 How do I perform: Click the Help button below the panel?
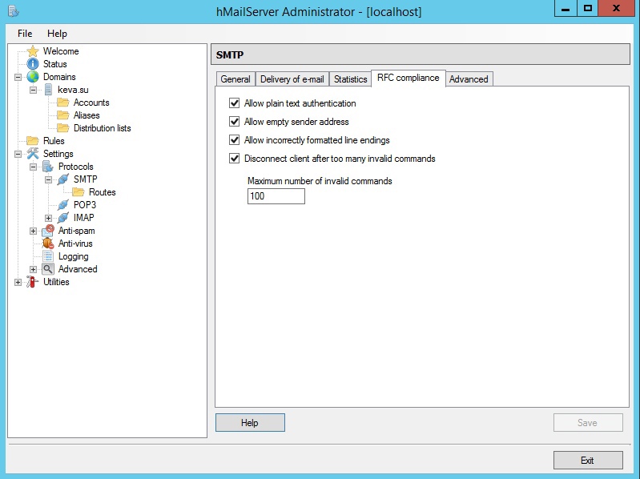[x=250, y=423]
